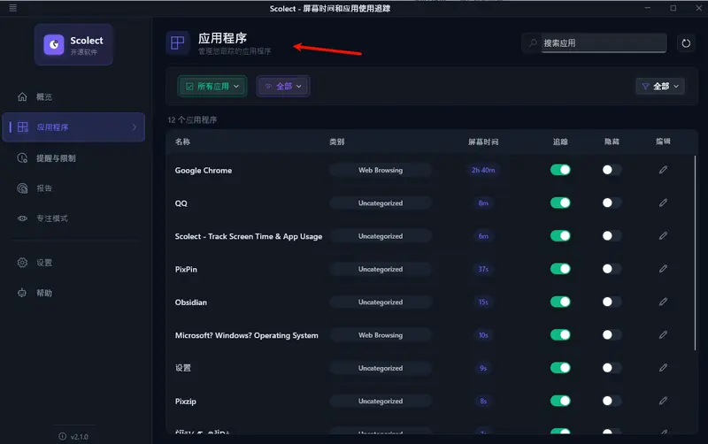Toggle tracking for QQ

[x=560, y=203]
